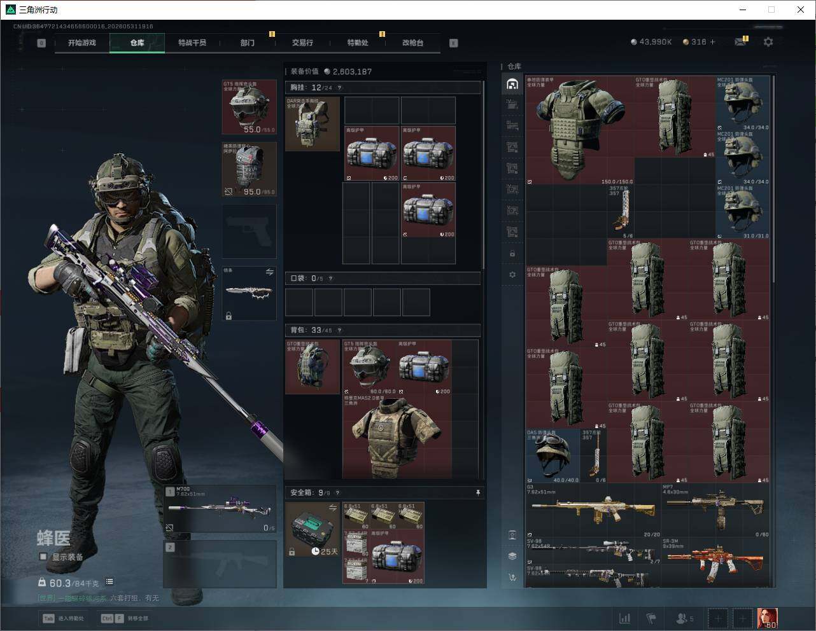Select the M700 primary weapon slot
This screenshot has height=631, width=816.
[x=220, y=510]
